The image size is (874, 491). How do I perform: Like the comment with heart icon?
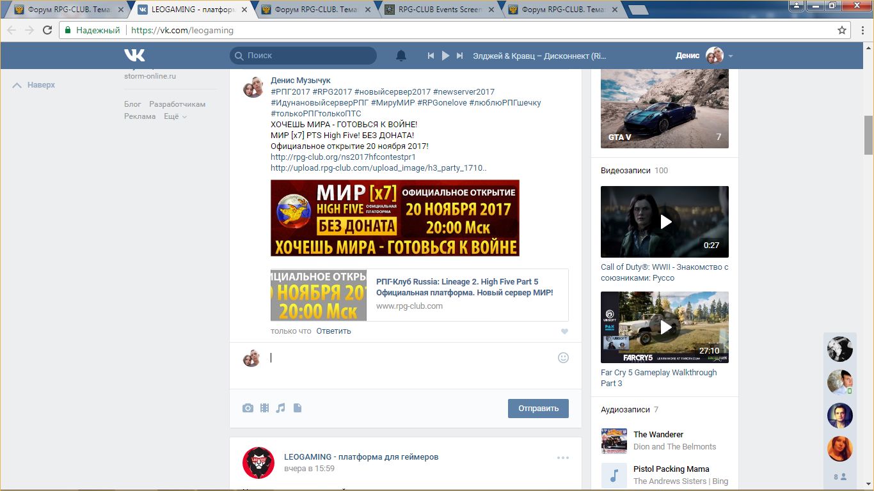click(564, 332)
